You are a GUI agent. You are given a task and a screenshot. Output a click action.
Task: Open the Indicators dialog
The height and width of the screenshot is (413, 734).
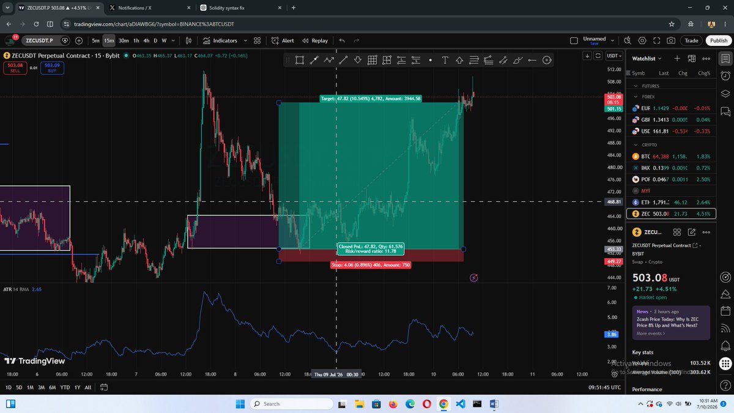point(220,40)
